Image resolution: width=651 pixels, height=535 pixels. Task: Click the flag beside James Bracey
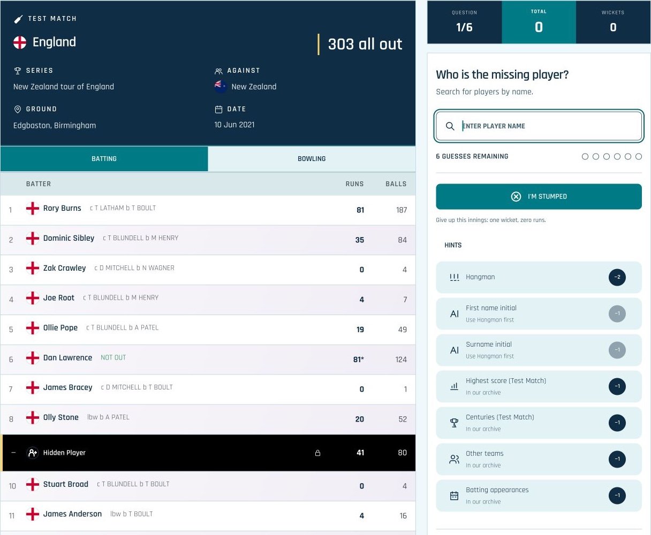tap(33, 387)
